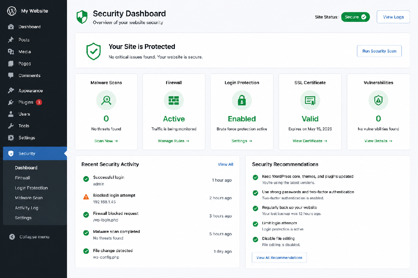The width and height of the screenshot is (418, 278).
Task: Click the Users person icon
Action: [x=11, y=114]
